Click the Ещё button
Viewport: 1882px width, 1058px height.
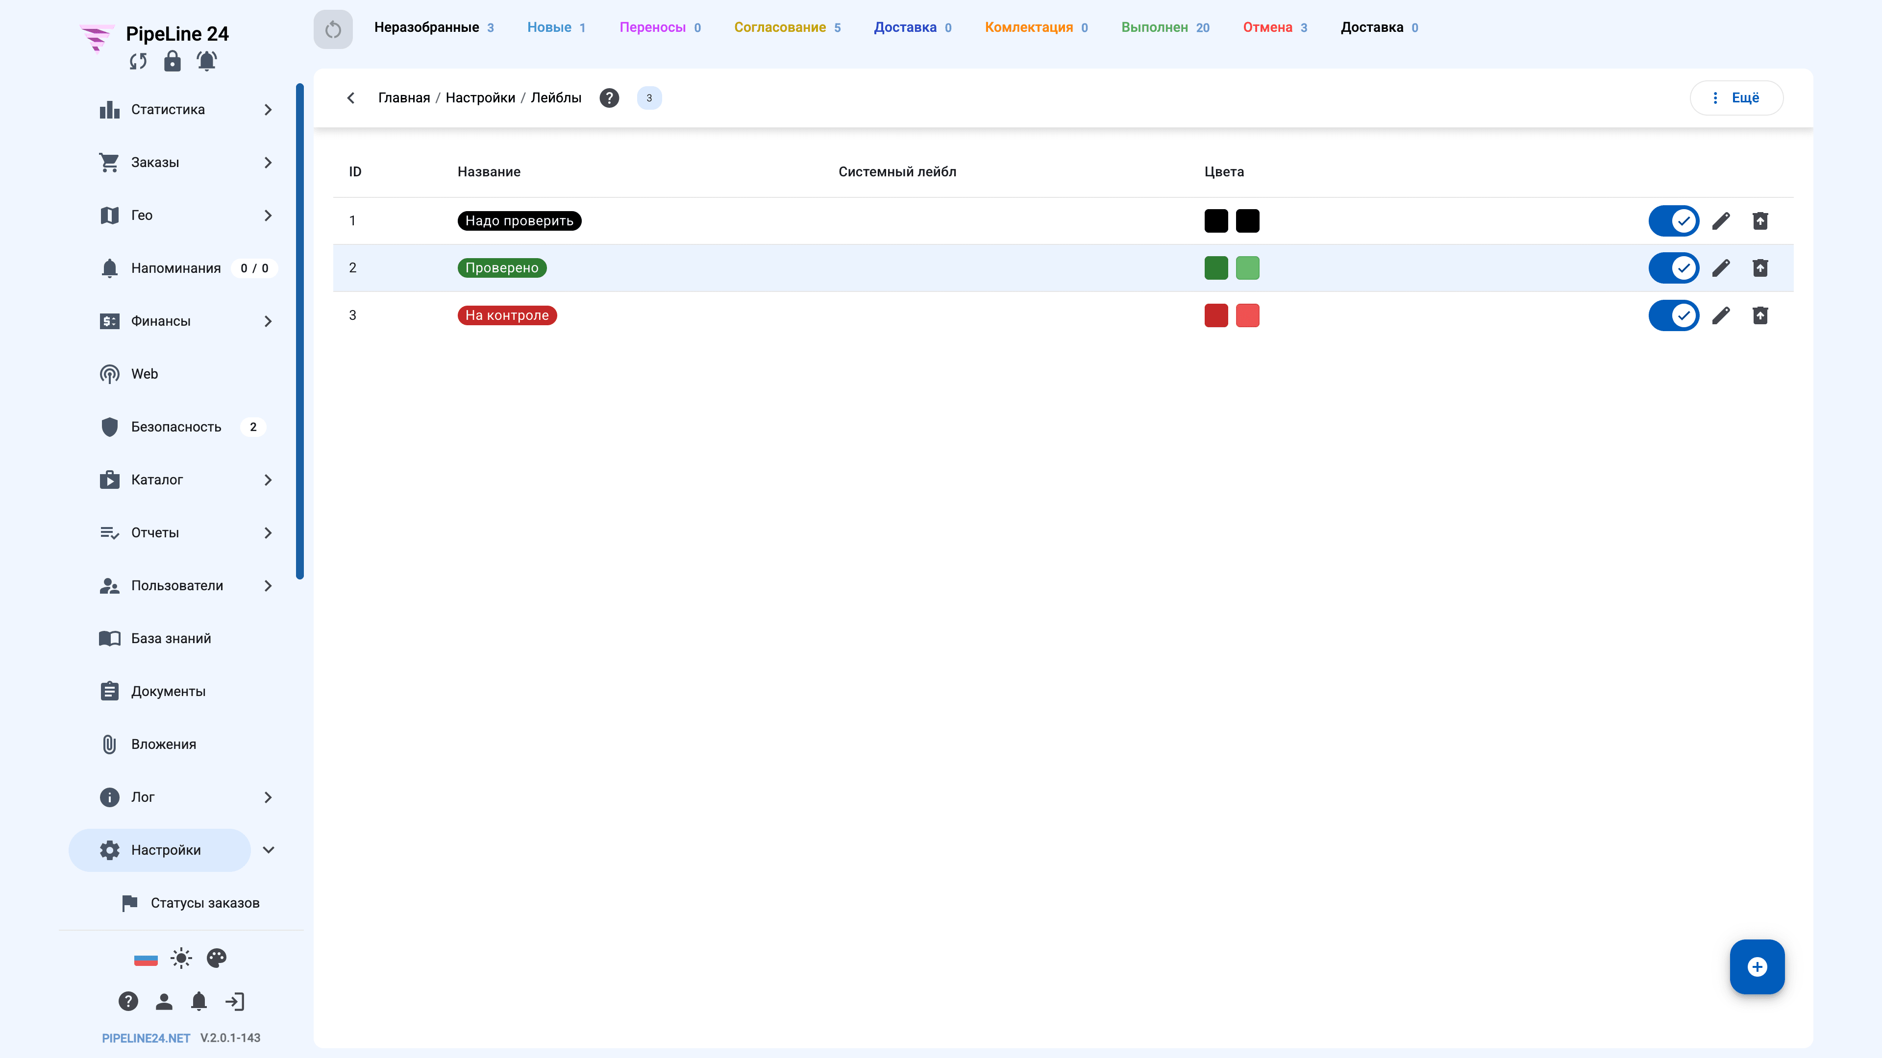click(1736, 98)
